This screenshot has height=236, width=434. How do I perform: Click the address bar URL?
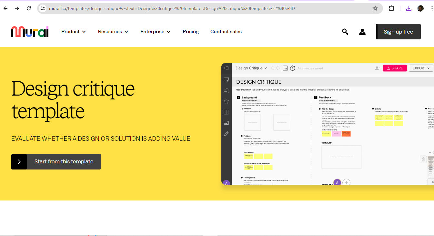(172, 8)
